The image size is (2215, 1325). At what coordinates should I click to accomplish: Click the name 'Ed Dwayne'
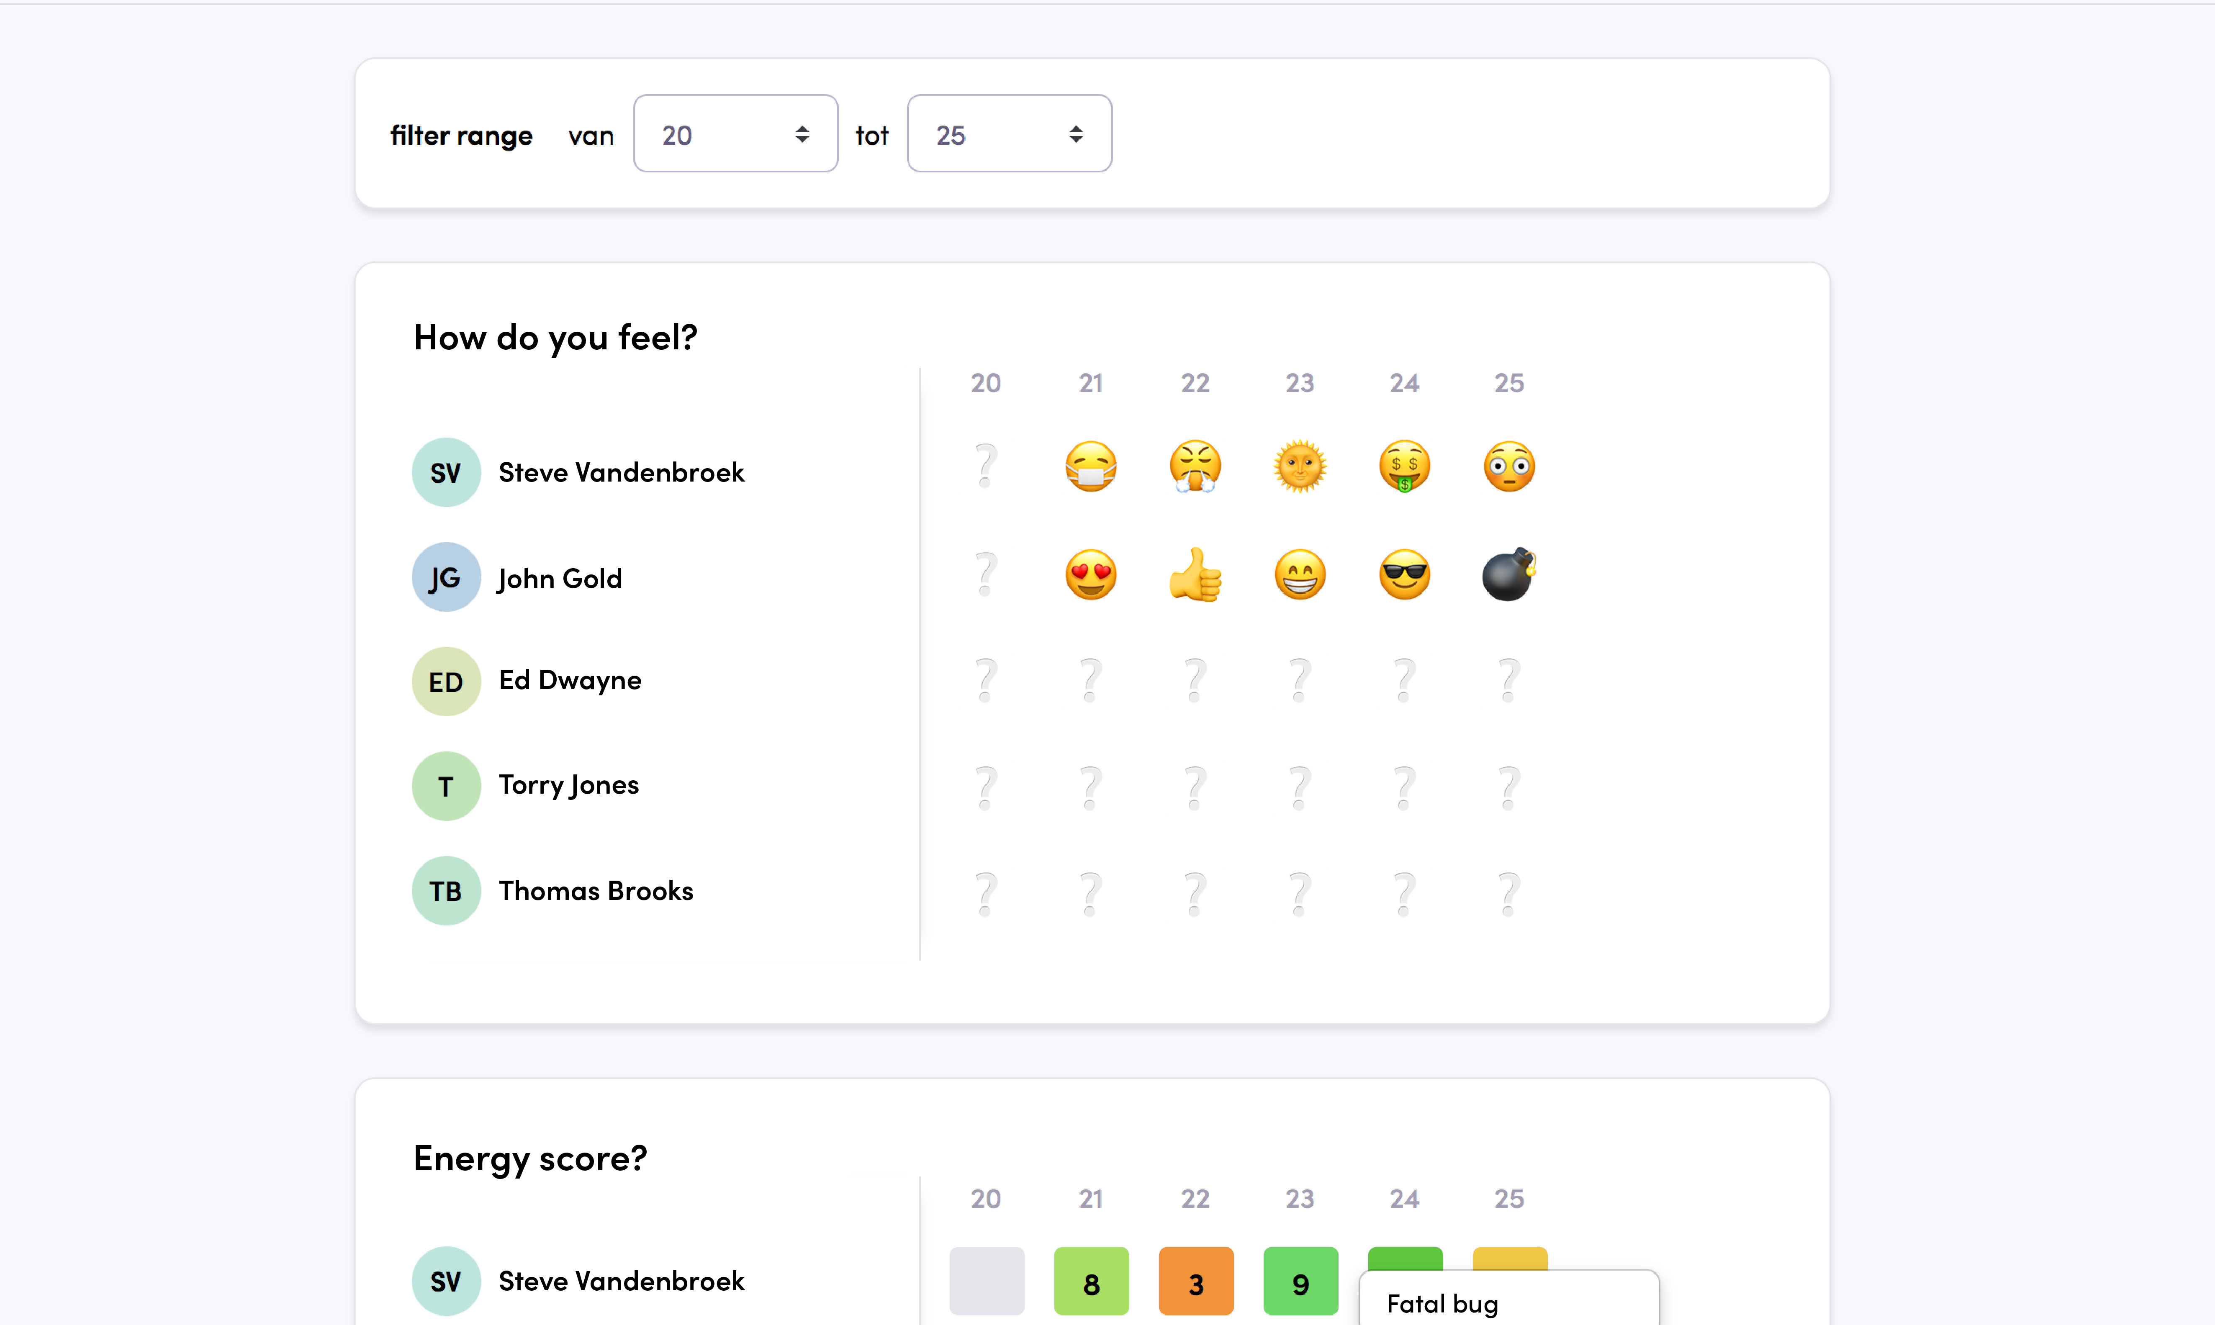pyautogui.click(x=570, y=680)
